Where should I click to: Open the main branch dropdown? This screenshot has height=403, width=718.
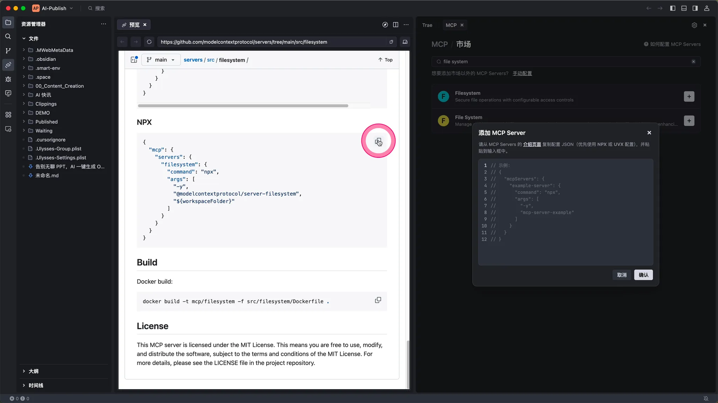161,60
